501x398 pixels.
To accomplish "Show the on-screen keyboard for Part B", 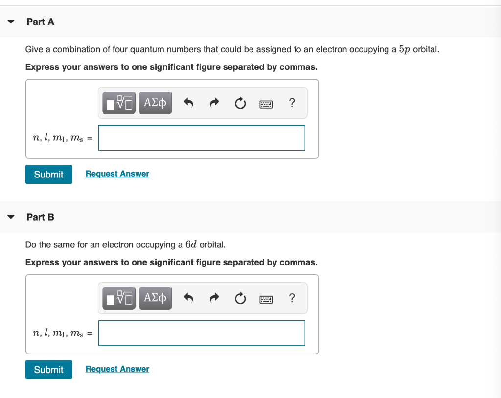I will point(266,298).
